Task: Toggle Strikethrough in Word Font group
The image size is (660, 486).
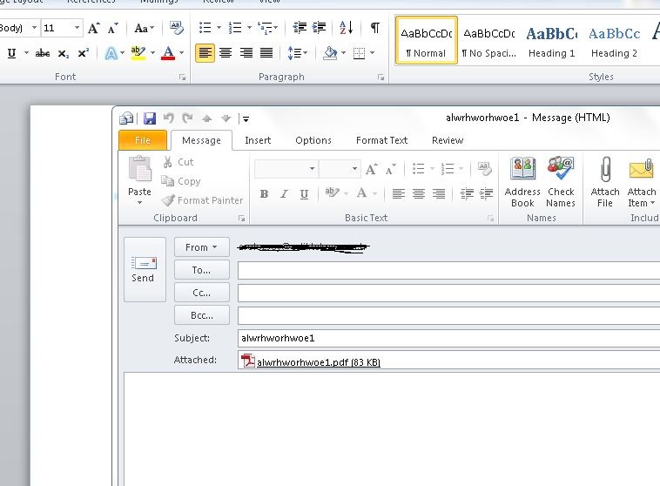Action: coord(43,53)
